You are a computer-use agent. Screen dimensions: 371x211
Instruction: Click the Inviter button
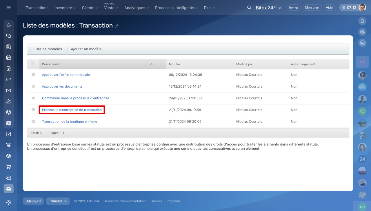(x=294, y=8)
